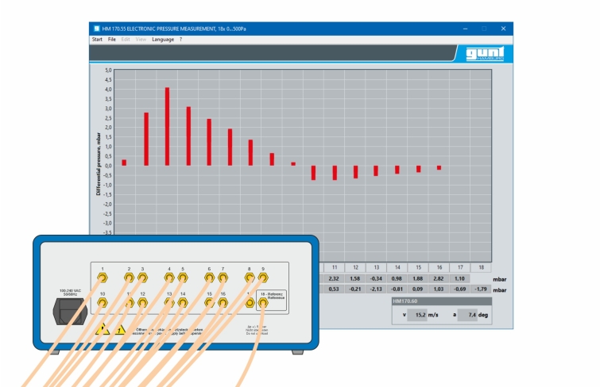Click channel 11 column header
600x387 pixels.
[x=335, y=267]
